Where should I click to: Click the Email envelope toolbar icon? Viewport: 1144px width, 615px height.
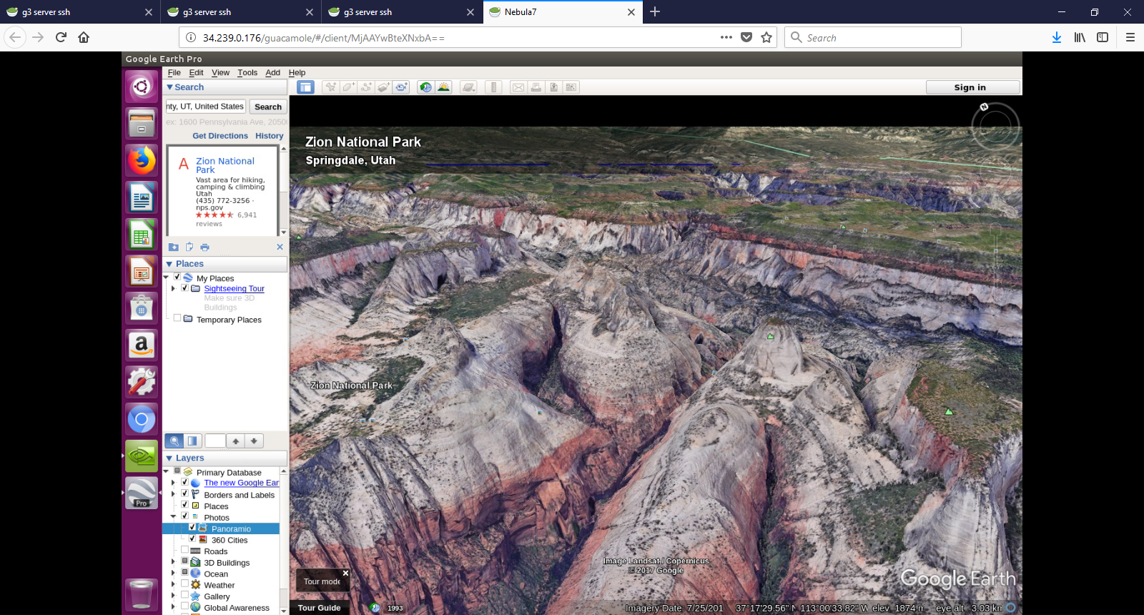tap(518, 87)
